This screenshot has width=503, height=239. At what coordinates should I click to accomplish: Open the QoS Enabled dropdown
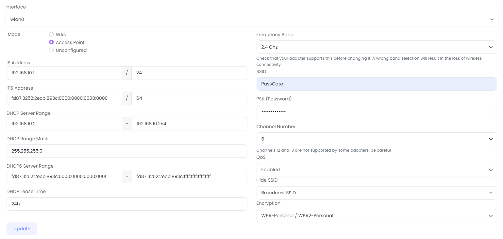coord(377,170)
